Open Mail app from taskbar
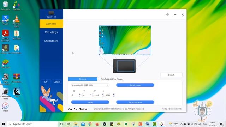Viewport: 226px width, 127px height. pyautogui.click(x=83, y=124)
